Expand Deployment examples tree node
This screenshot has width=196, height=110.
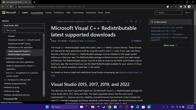[x=5, y=58]
